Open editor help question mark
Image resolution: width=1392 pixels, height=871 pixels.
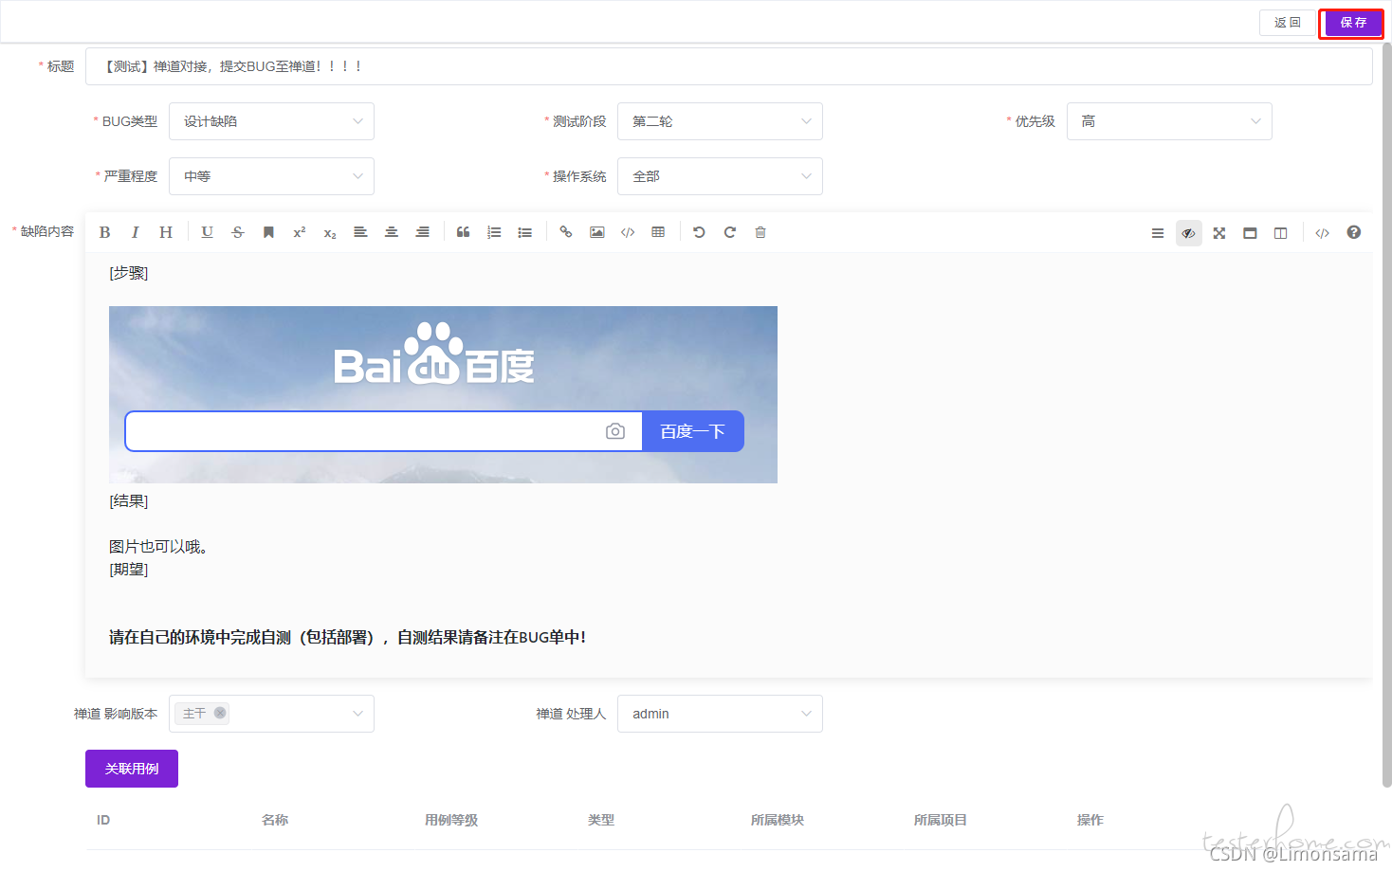click(1354, 232)
